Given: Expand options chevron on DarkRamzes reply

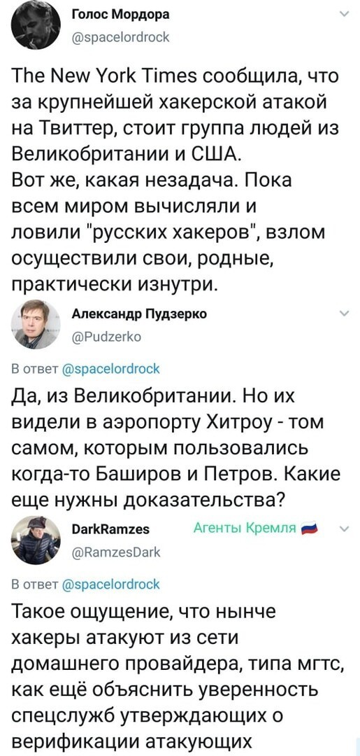Looking at the screenshot, I should [x=344, y=529].
